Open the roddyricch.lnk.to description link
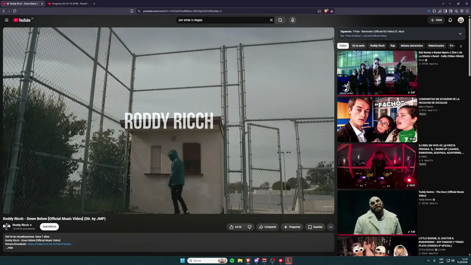The height and width of the screenshot is (265, 471). pyautogui.click(x=50, y=244)
